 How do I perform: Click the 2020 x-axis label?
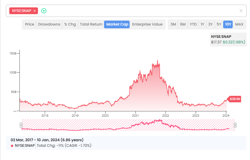[x=105, y=116]
